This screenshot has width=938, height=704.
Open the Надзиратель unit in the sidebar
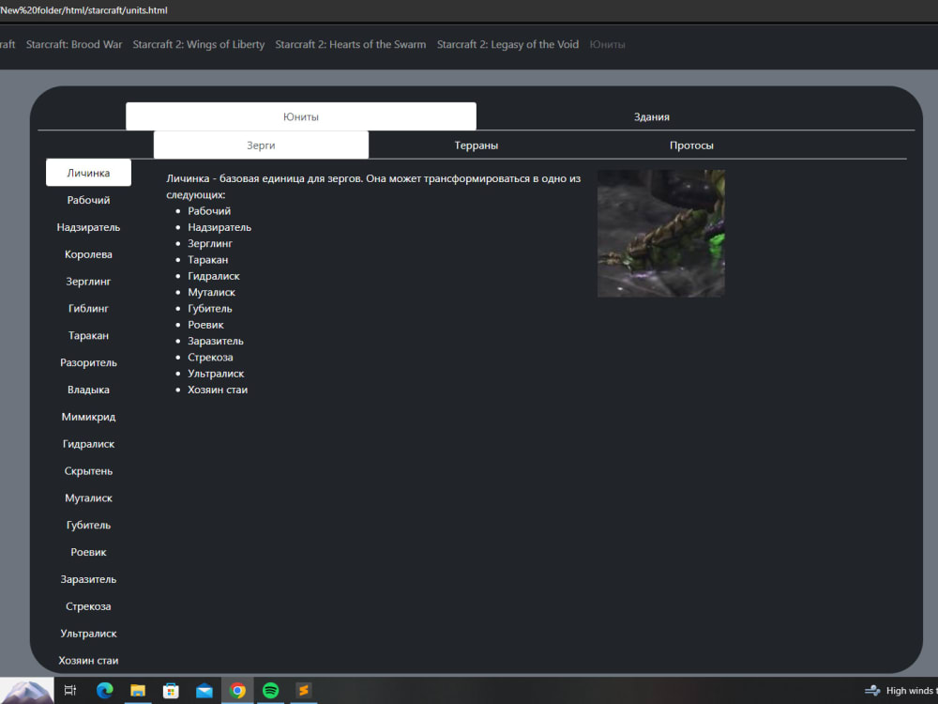pyautogui.click(x=88, y=227)
